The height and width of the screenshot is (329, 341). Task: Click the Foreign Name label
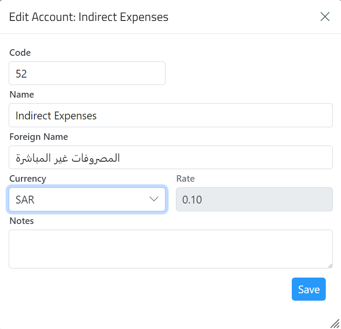[x=39, y=137]
